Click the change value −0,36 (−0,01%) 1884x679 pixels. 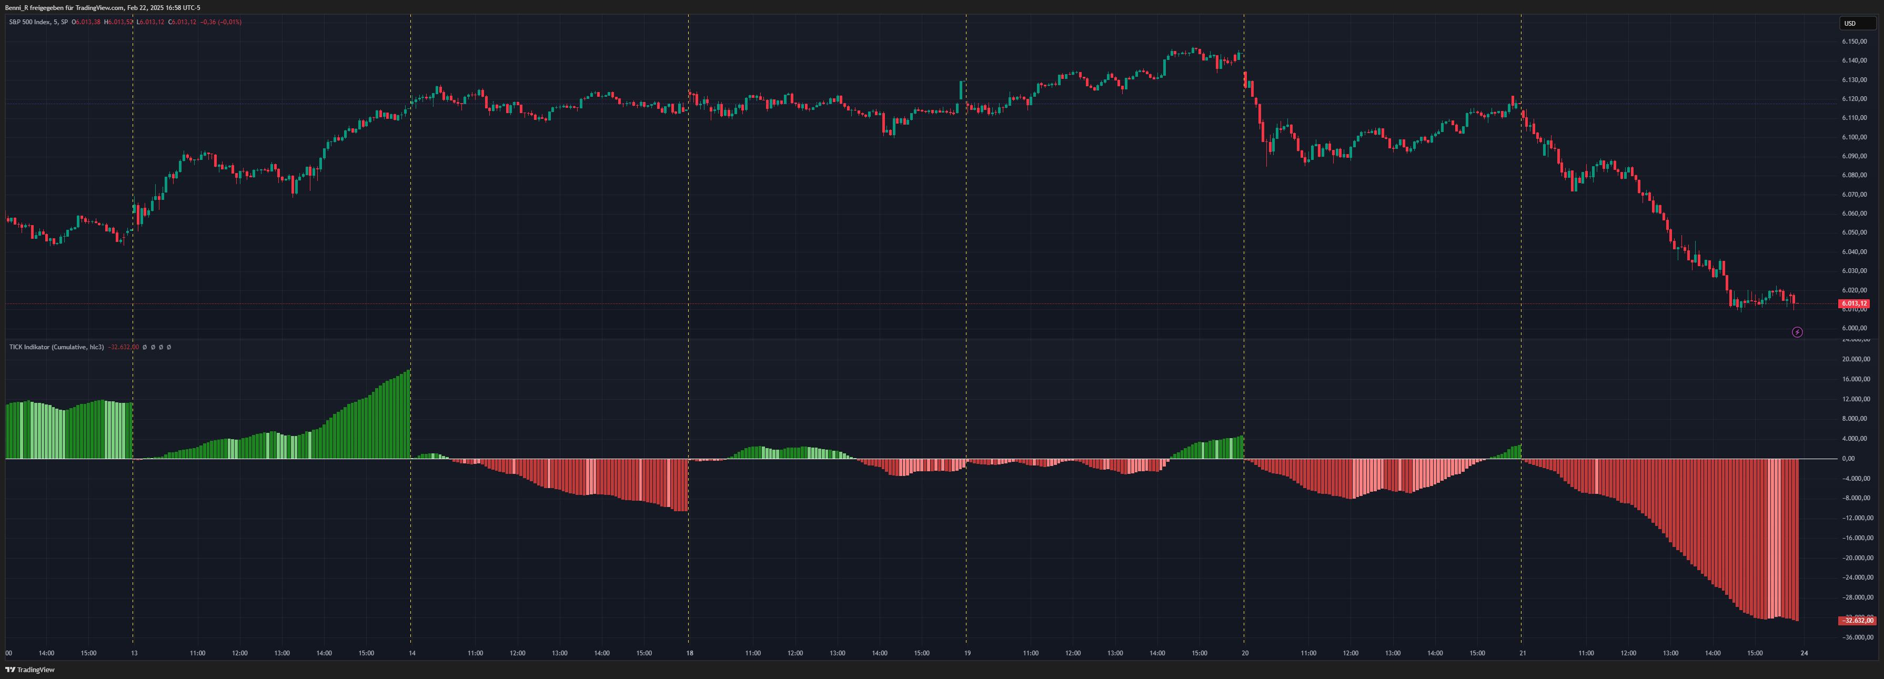[221, 22]
